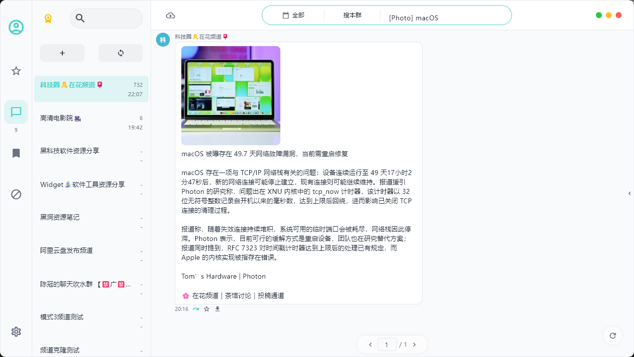Open the 频道克隆测试 chat

[x=91, y=350]
